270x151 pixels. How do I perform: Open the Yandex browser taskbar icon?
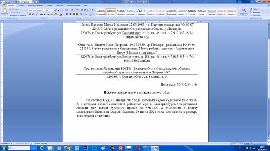[120, 148]
